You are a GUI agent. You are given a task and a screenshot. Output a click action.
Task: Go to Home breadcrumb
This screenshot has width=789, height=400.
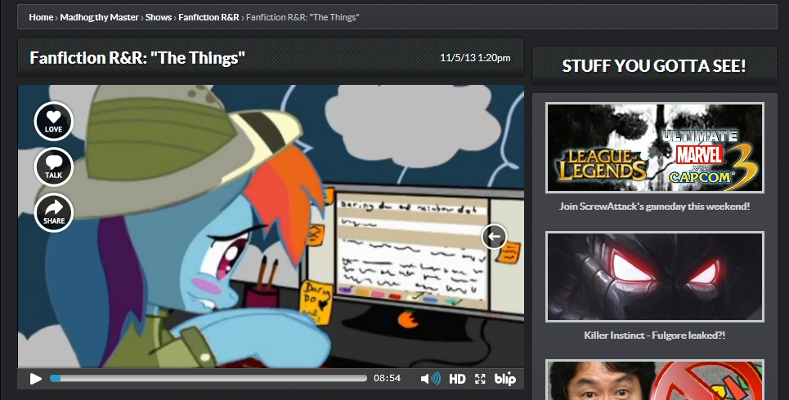tap(41, 17)
